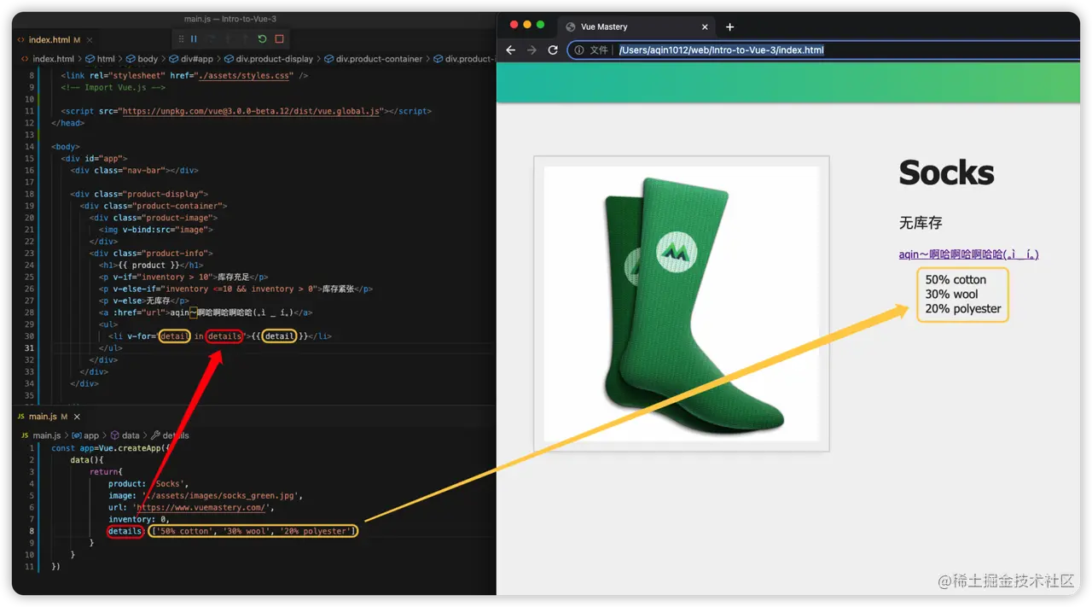
Task: Go back in the browser
Action: [510, 50]
